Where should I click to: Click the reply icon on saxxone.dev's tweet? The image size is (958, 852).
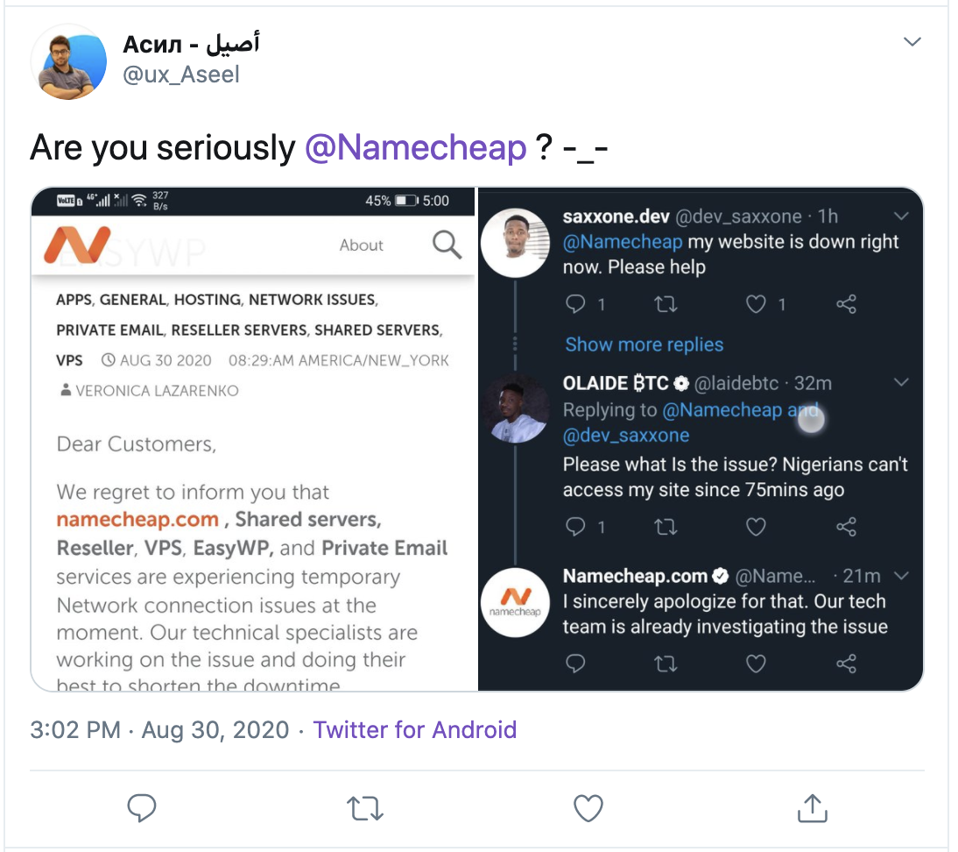coord(575,304)
